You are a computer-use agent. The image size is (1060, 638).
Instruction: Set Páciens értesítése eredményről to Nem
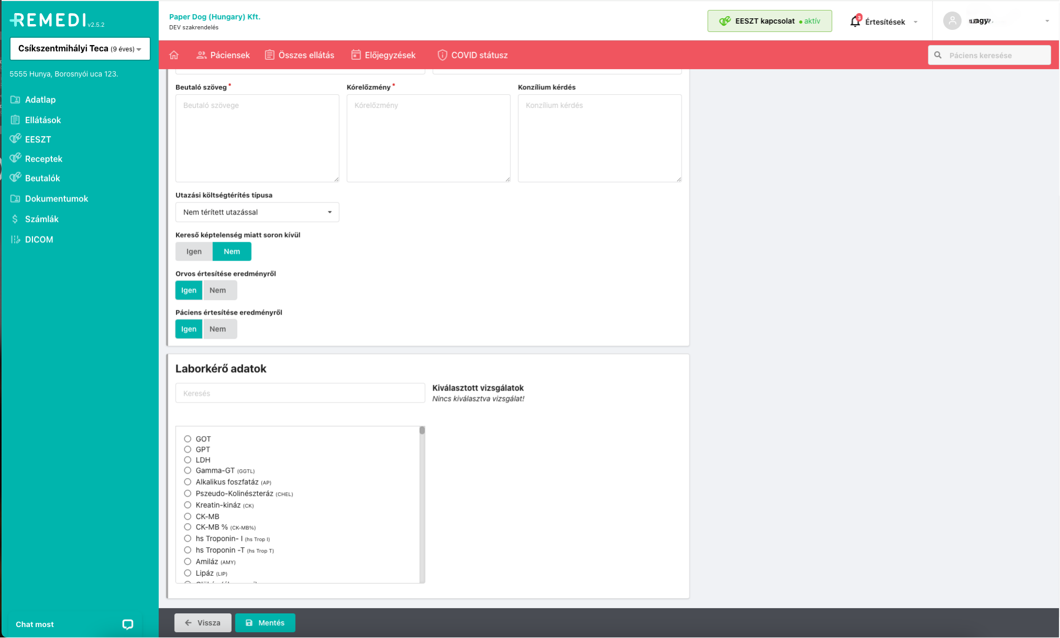218,329
